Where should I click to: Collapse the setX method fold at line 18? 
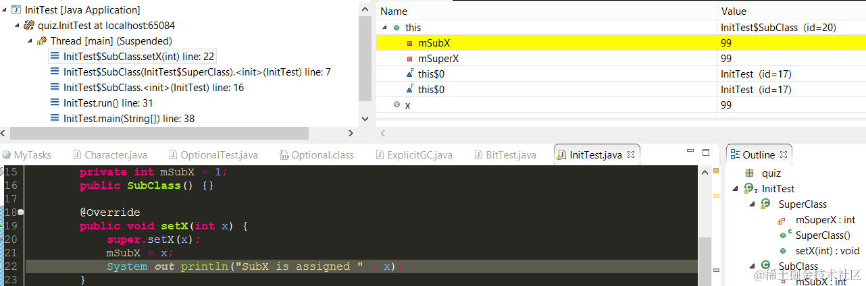pyautogui.click(x=20, y=212)
